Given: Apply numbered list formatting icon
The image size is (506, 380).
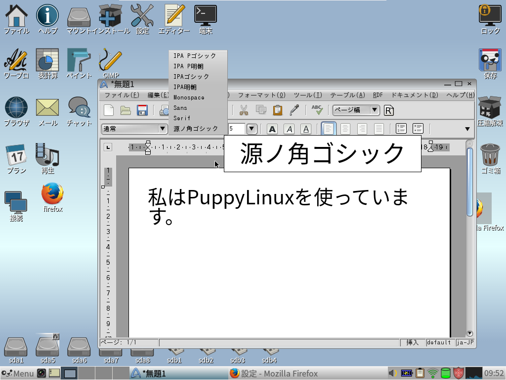Looking at the screenshot, I should coord(401,128).
